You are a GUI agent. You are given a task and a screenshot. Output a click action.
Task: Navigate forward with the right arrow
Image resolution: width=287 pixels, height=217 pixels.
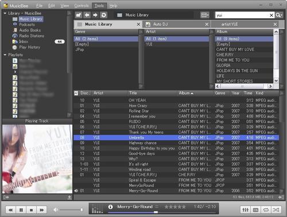point(95,15)
